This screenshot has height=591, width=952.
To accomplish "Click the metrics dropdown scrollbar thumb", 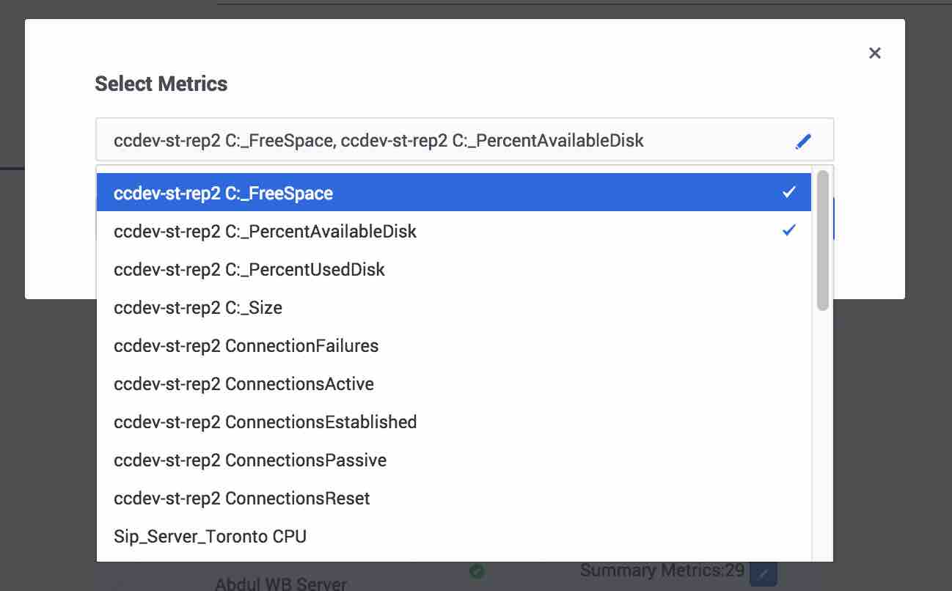I will 822,240.
